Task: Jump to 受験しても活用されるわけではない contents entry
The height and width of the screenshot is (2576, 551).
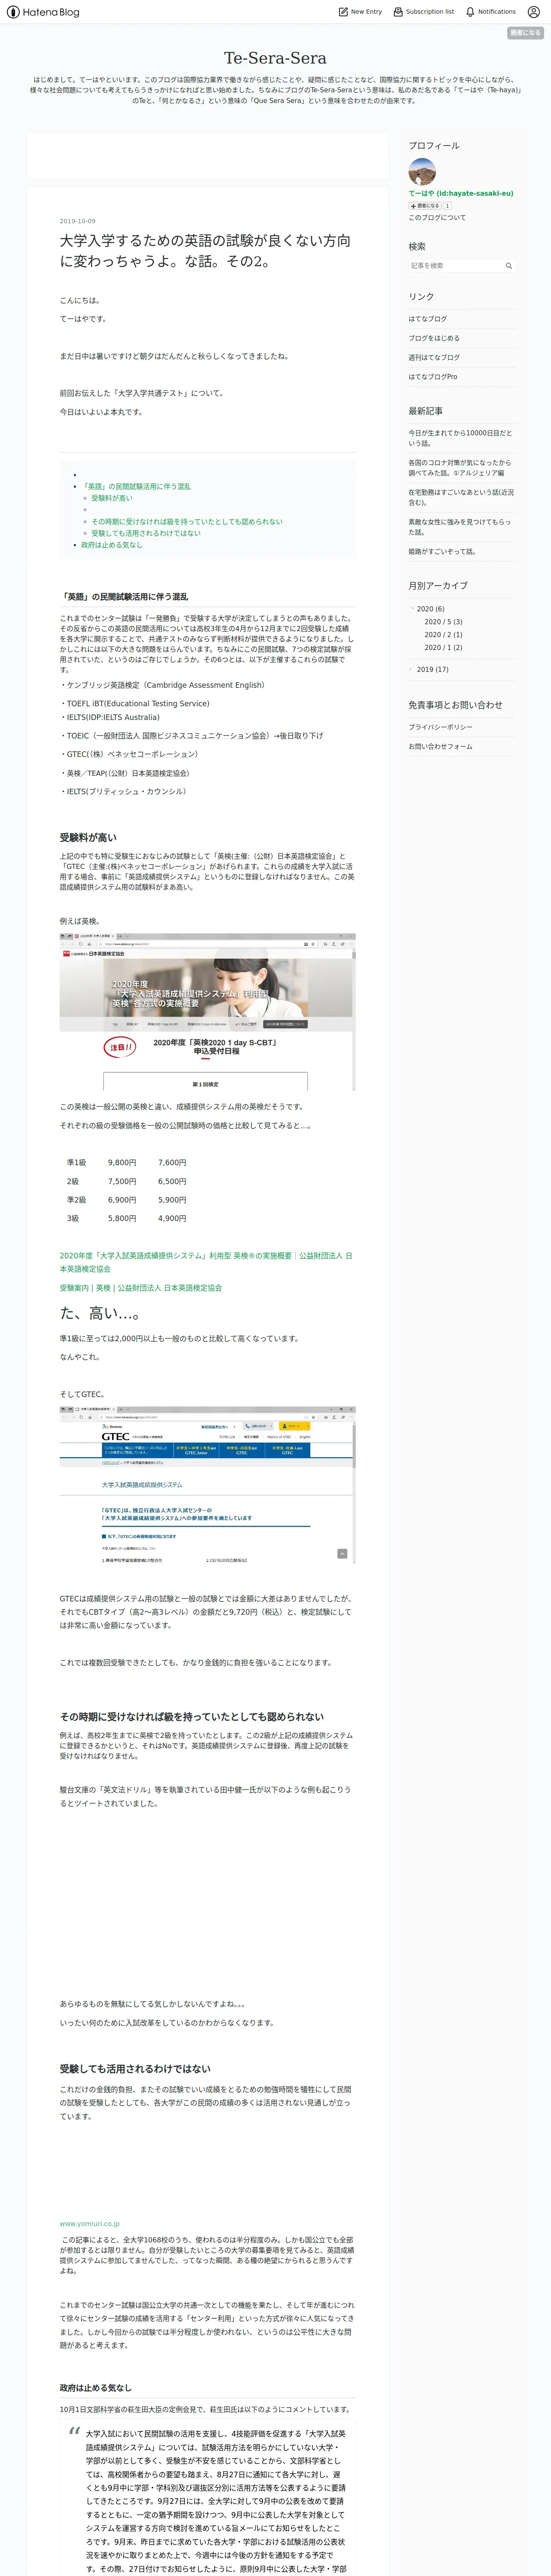Action: click(146, 533)
